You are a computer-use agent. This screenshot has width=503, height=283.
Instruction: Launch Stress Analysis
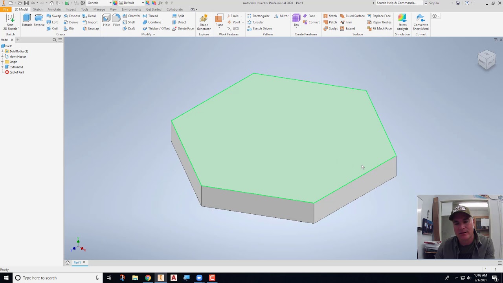pyautogui.click(x=402, y=22)
